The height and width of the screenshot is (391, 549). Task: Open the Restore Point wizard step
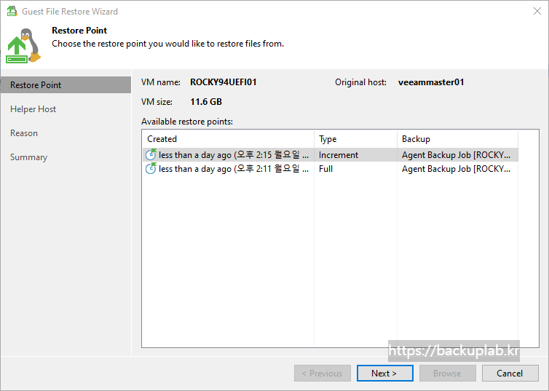coord(66,85)
